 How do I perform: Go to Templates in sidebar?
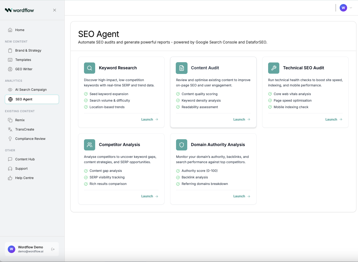32,60
